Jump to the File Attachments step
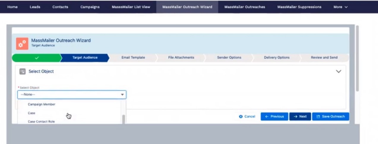 point(181,58)
